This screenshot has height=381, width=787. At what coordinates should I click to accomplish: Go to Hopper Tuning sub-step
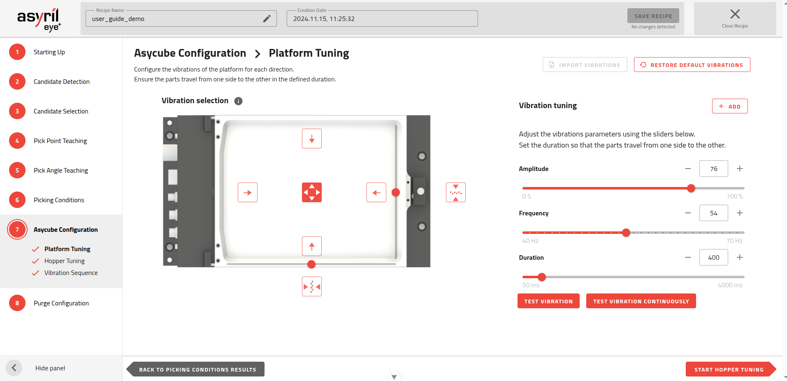click(x=65, y=261)
